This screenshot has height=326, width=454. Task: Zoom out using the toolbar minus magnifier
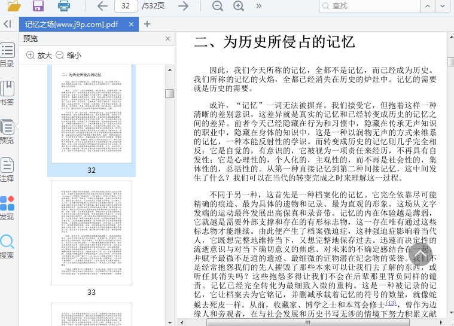click(217, 6)
